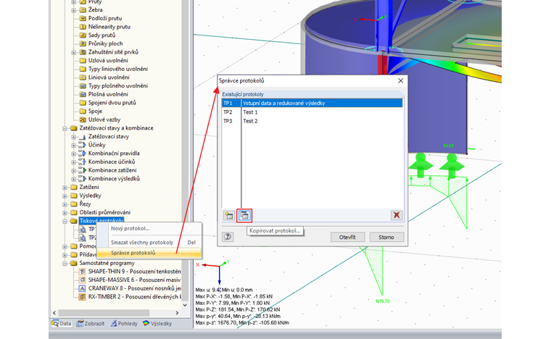Click the Průniky ploch item icon

(x=83, y=43)
